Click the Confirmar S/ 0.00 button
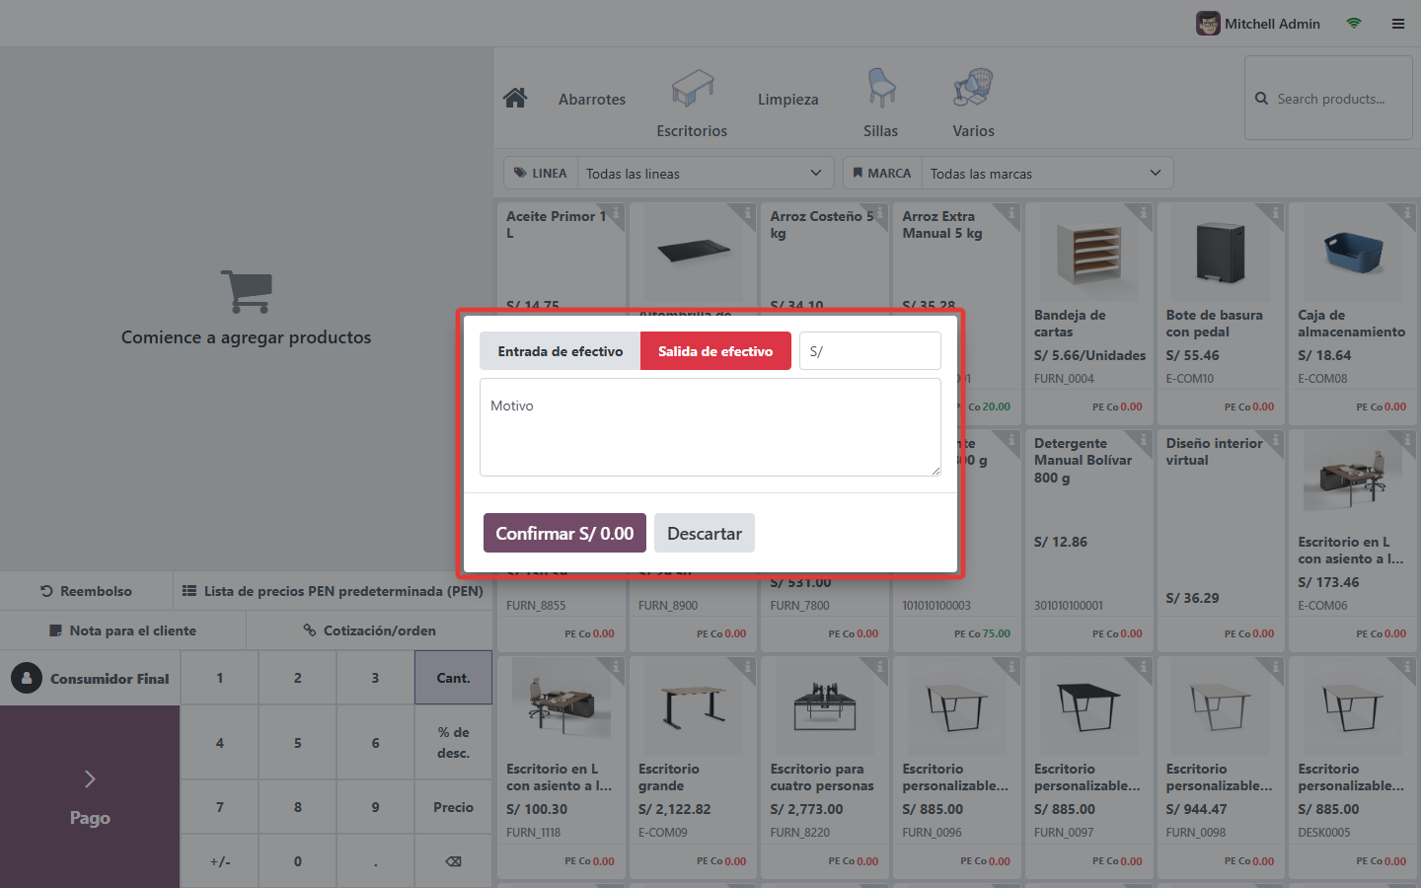The height and width of the screenshot is (888, 1421). (x=564, y=533)
